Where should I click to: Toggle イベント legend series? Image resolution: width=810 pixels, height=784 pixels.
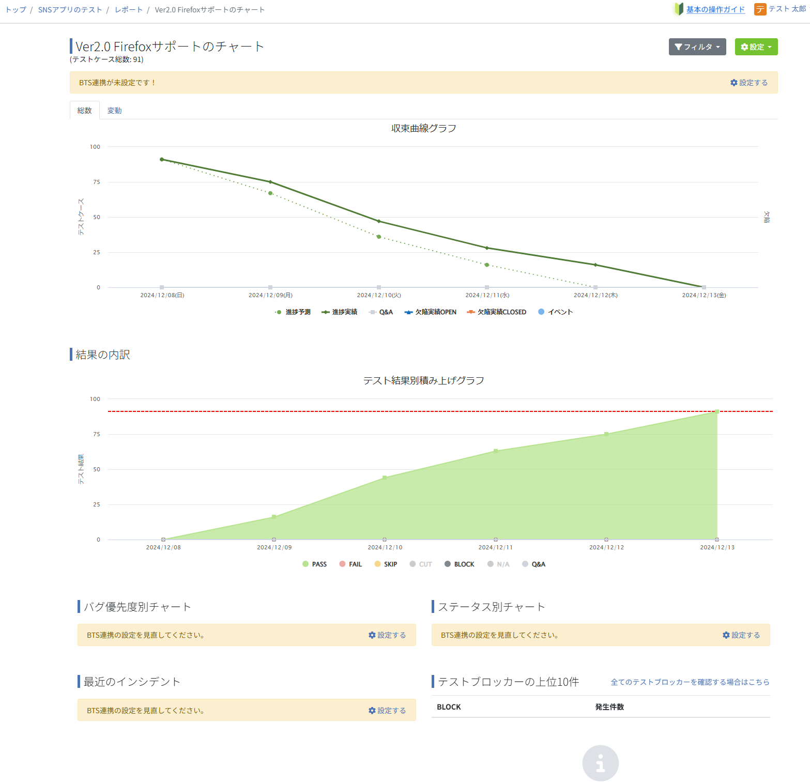tap(555, 312)
